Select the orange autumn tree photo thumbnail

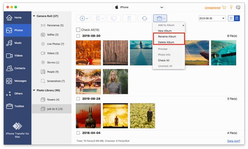[88, 53]
